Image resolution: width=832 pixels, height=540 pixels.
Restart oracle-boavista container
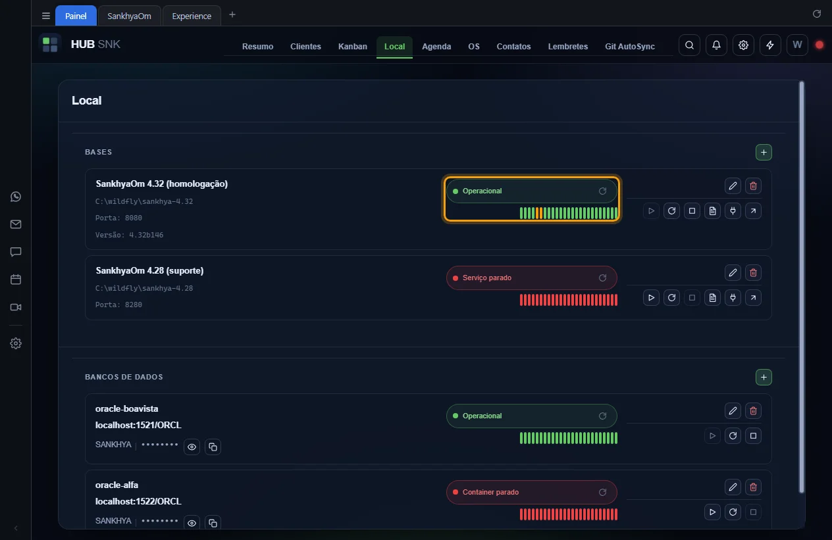[733, 435]
